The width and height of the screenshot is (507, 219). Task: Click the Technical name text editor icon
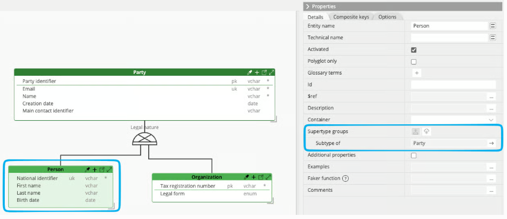(493, 38)
